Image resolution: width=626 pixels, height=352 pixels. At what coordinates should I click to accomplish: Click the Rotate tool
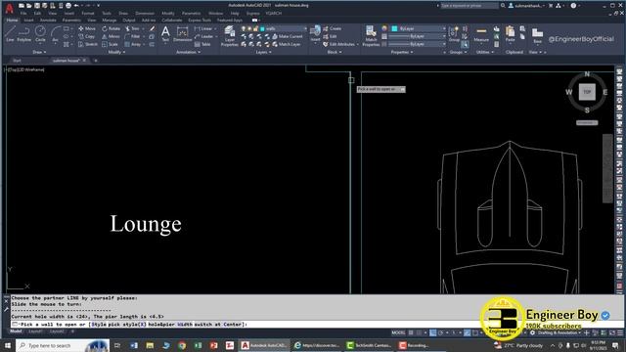tap(111, 28)
